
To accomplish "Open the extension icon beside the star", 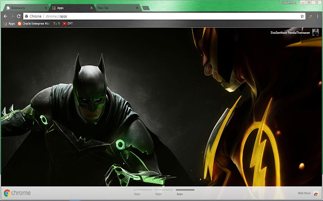I will [310, 16].
